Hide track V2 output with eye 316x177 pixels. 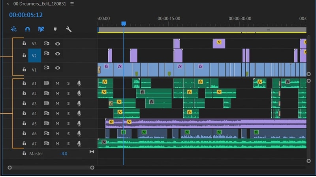point(57,54)
